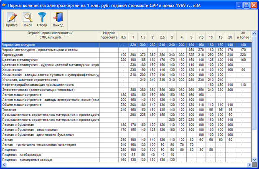The width and height of the screenshot is (259, 169).
Task: Select the Тяжелое row
Action: pos(126,110)
